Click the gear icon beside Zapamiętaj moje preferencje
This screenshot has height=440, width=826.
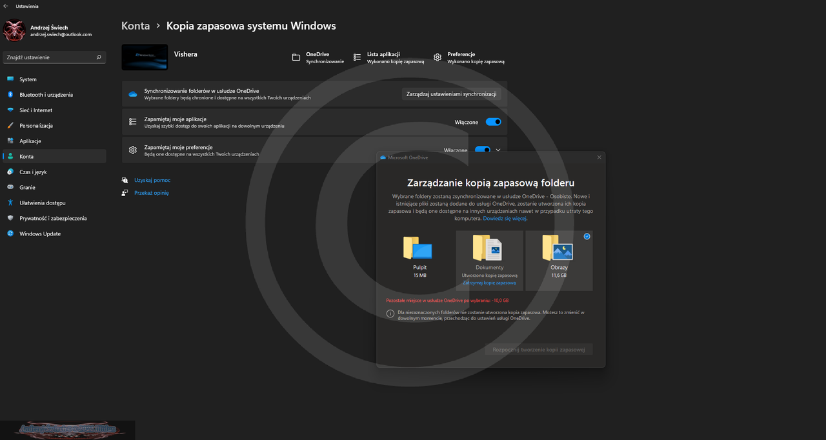[x=133, y=150]
